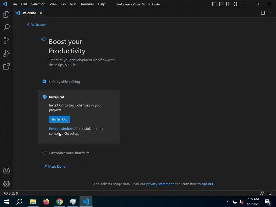The image size is (276, 207).
Task: Open the Run and Debug view
Action: click(x=6, y=54)
